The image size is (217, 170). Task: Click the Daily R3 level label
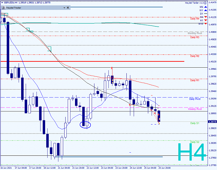click(195, 37)
